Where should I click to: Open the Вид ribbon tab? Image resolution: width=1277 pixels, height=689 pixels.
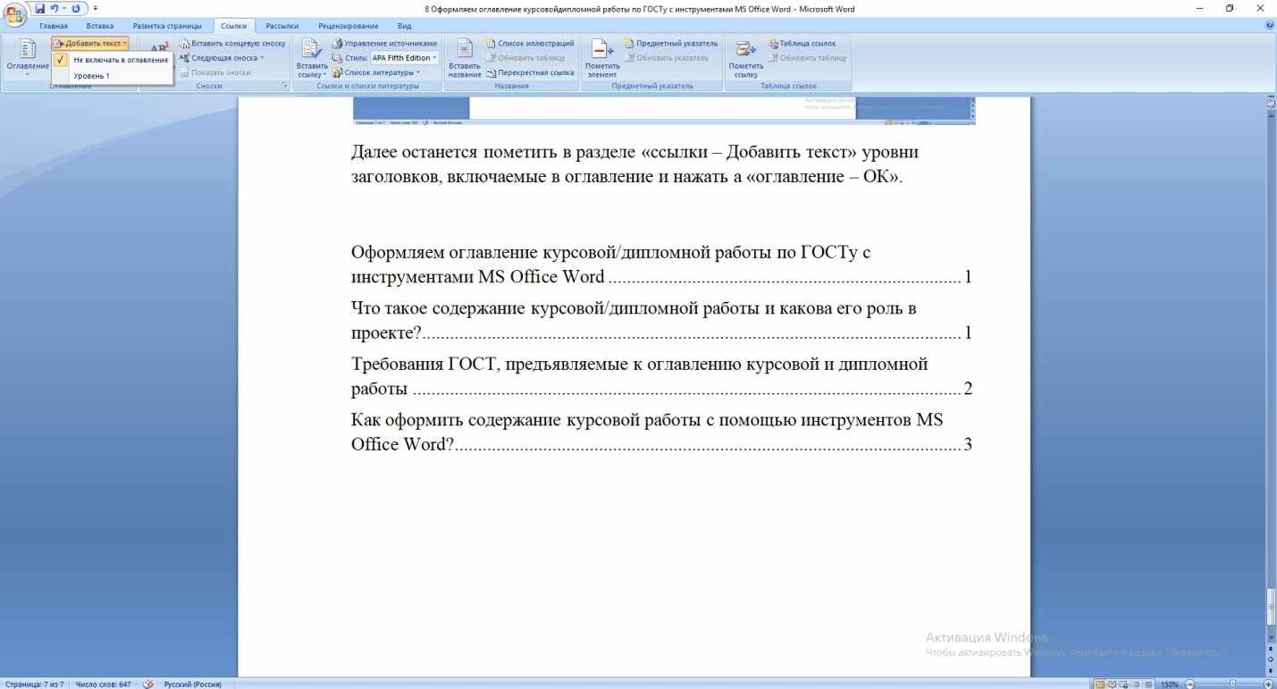(x=404, y=27)
